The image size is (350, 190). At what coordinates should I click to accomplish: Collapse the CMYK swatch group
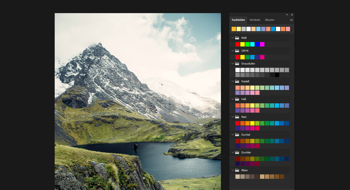coord(233,51)
